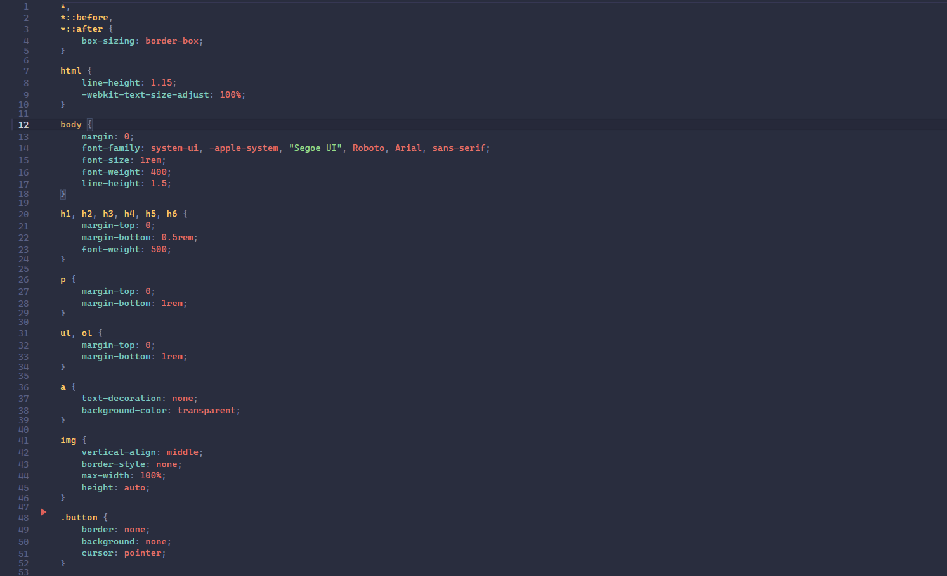Click the box-sizing property name
947x576 pixels.
point(108,41)
